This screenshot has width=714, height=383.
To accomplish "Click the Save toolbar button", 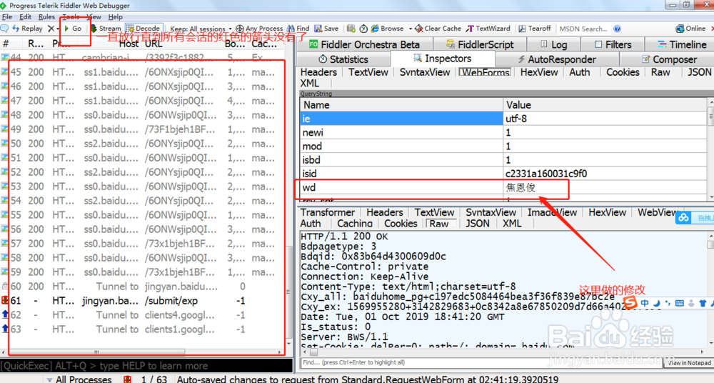I will click(326, 29).
